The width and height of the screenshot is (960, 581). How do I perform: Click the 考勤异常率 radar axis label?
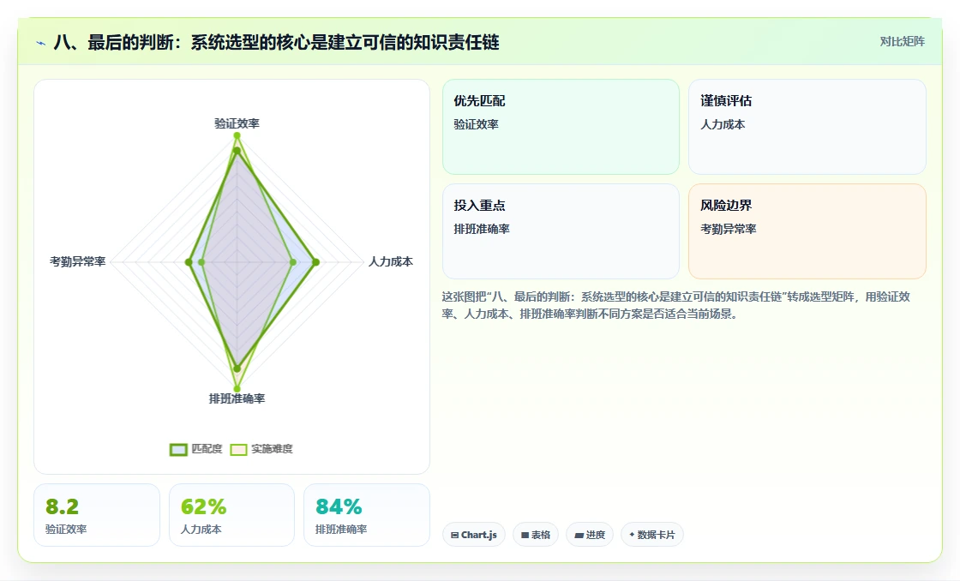pyautogui.click(x=78, y=262)
